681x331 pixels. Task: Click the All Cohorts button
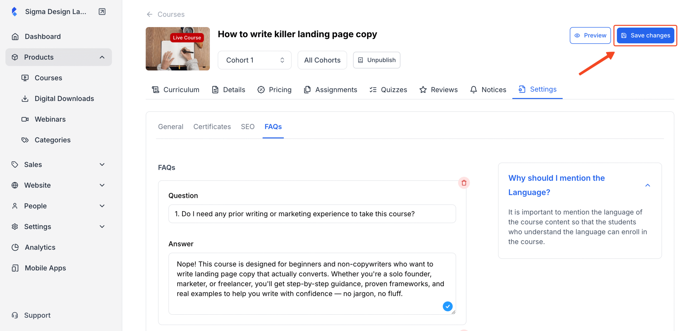pyautogui.click(x=322, y=60)
